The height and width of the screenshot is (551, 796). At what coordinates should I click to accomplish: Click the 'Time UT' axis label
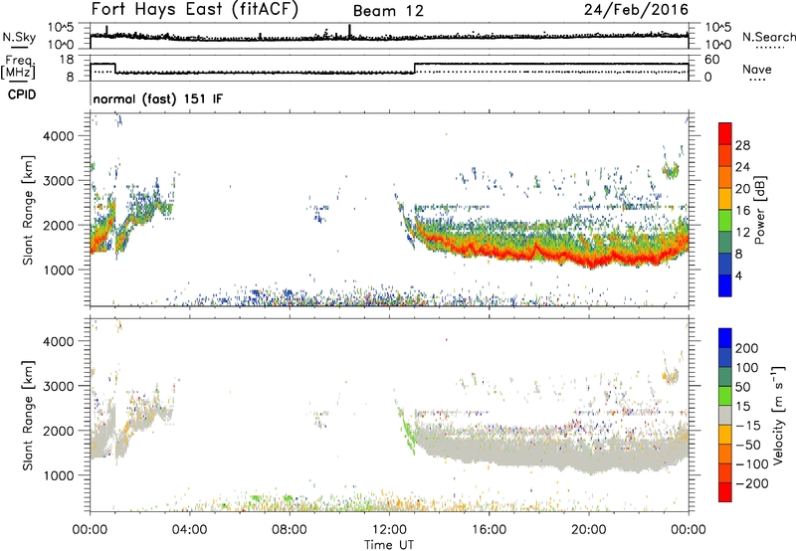click(389, 544)
